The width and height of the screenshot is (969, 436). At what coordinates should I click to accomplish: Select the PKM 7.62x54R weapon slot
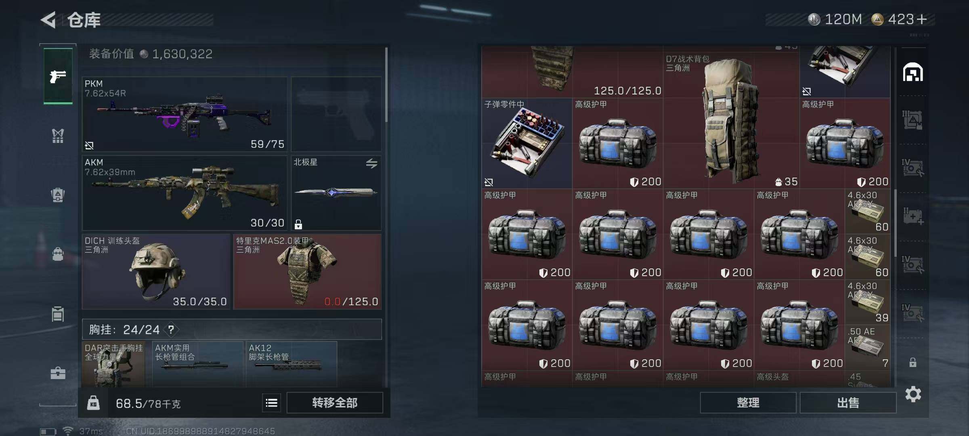[x=185, y=114]
